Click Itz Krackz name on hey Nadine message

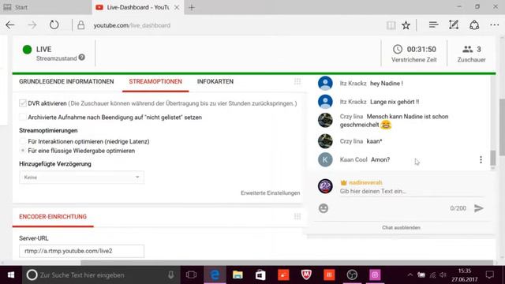tap(353, 84)
